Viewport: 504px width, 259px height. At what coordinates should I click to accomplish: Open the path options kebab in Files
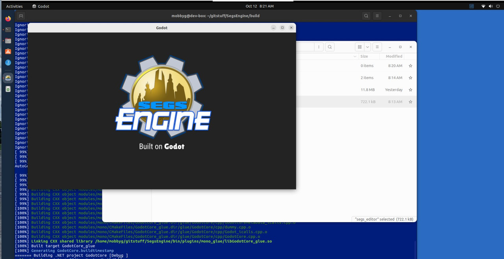pyautogui.click(x=319, y=47)
